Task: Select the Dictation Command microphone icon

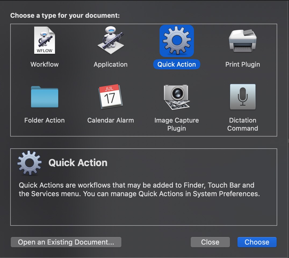Action: [x=243, y=97]
